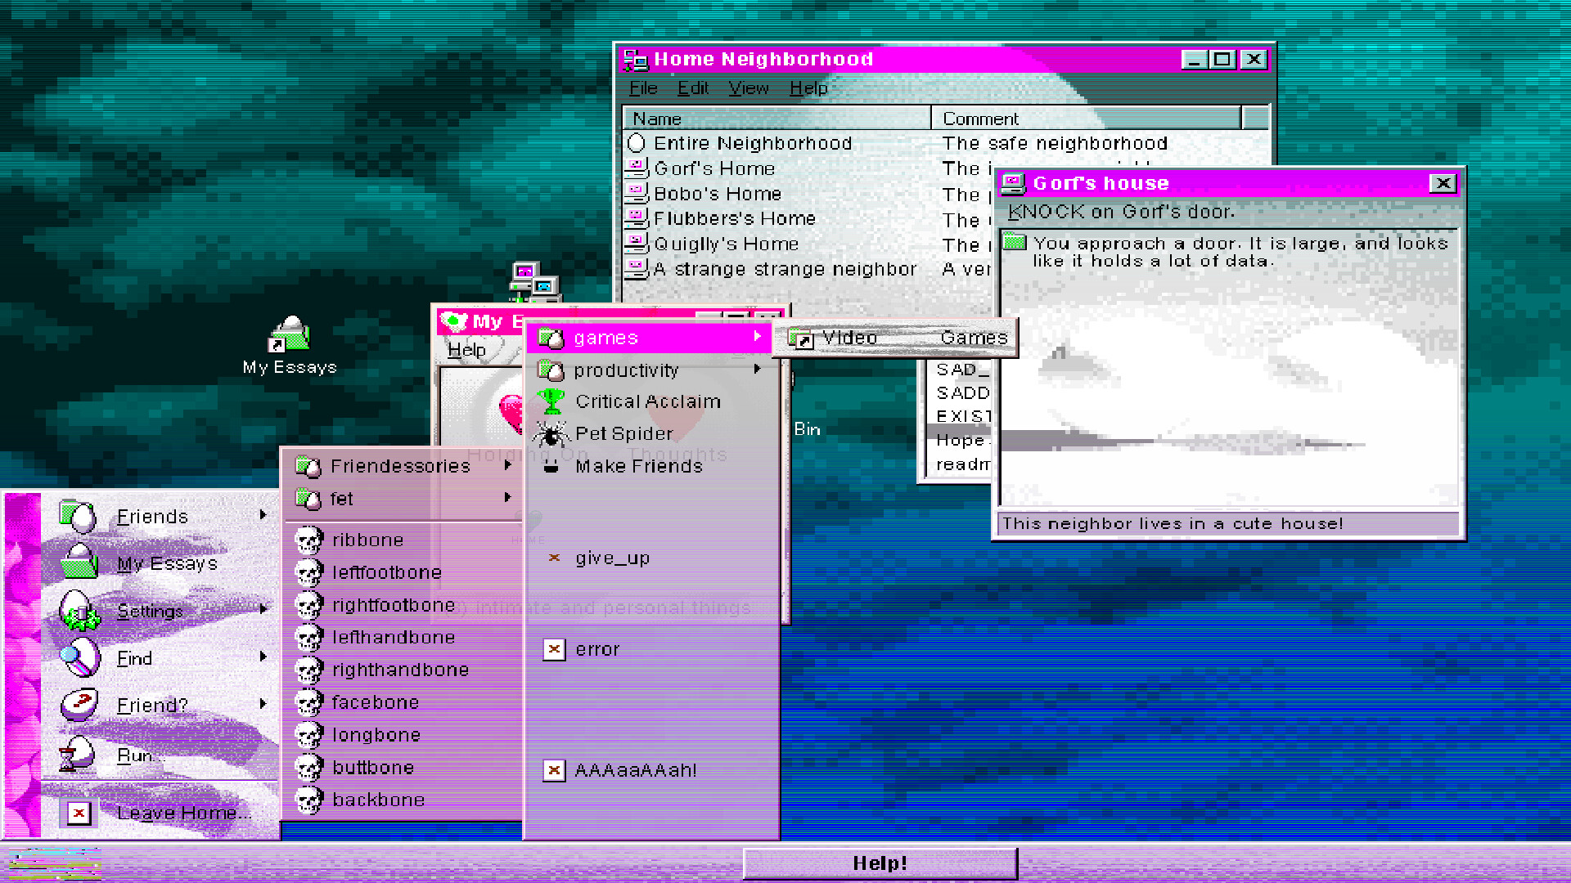Open the File menu in Home Neighborhood
This screenshot has width=1571, height=883.
[643, 87]
